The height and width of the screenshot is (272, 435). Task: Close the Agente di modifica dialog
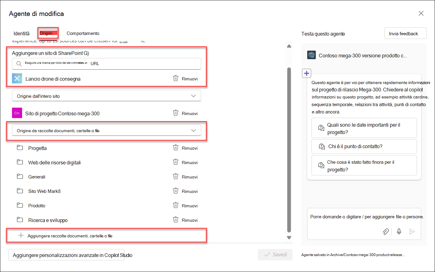coord(421,13)
